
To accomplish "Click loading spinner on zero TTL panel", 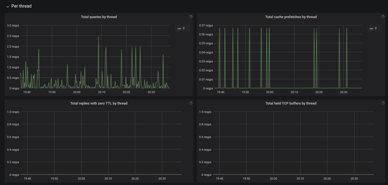I will tap(191, 103).
